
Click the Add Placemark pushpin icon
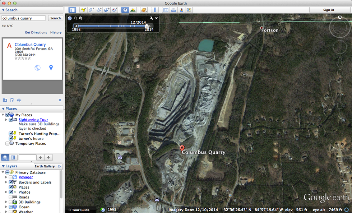(83, 10)
